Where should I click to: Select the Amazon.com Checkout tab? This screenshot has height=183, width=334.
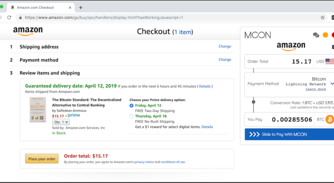click(41, 8)
